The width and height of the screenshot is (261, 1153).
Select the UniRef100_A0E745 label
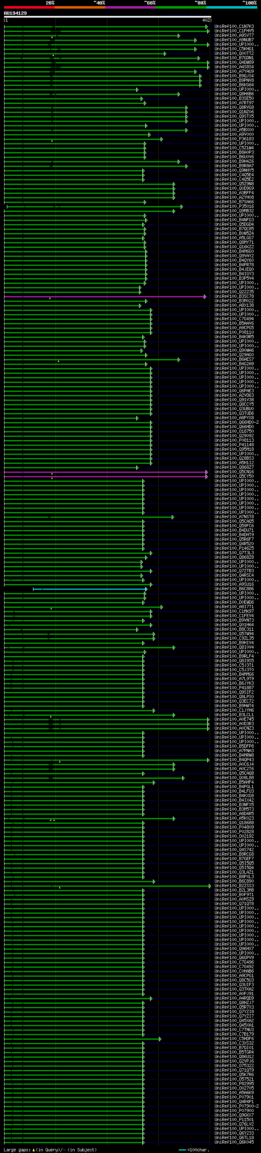tap(234, 719)
